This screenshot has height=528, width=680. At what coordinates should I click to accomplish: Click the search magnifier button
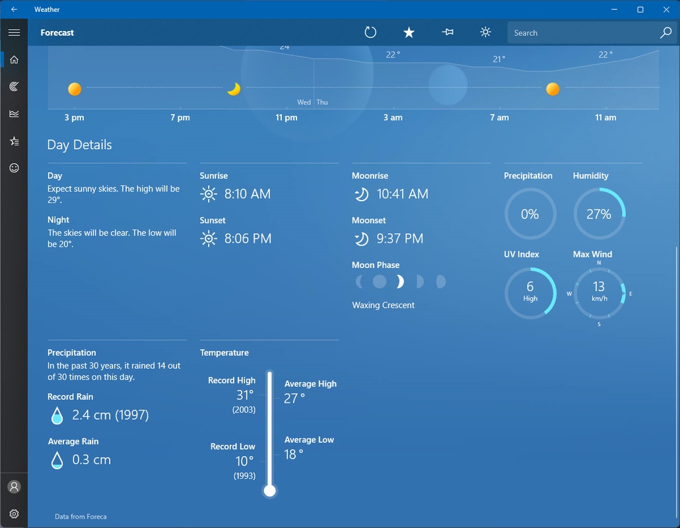click(665, 32)
